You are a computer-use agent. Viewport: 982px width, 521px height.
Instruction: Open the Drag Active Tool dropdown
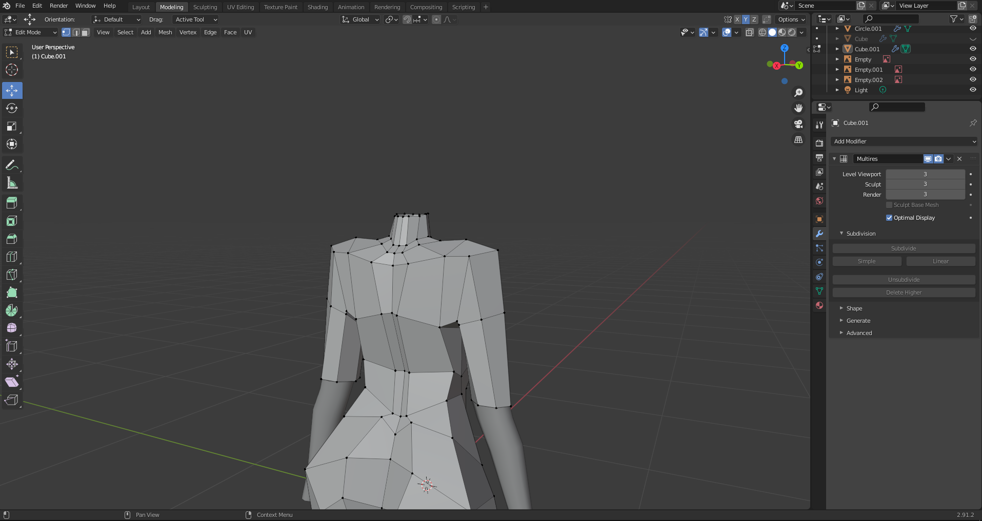(x=196, y=19)
